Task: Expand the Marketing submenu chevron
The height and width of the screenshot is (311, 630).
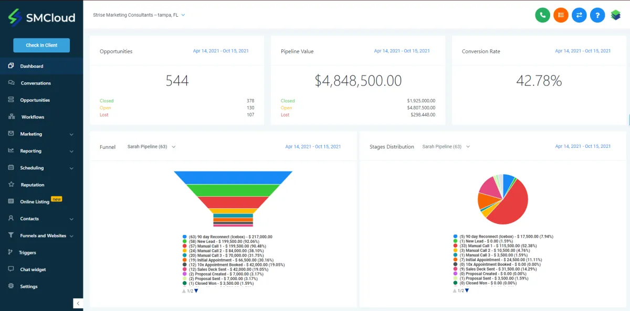Action: coord(71,134)
